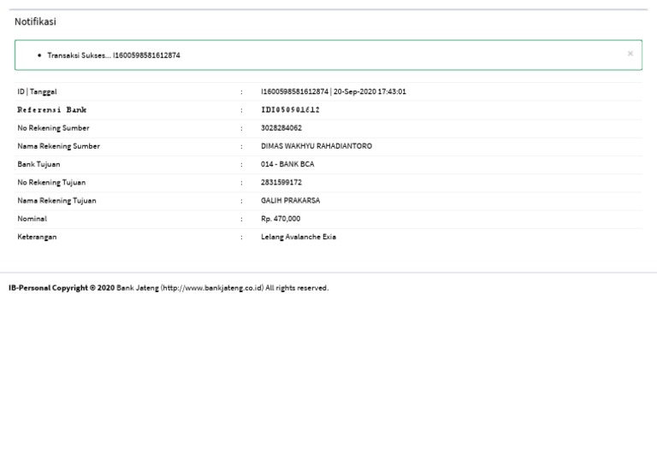Select source account number 3028284062

(281, 128)
